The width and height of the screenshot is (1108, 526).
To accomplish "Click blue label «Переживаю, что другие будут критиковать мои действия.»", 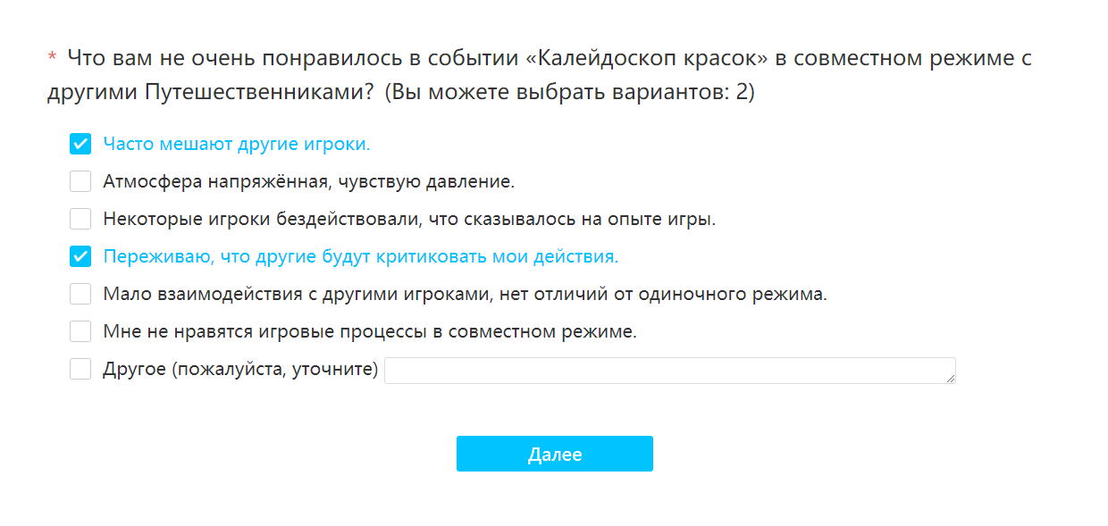I will click(361, 256).
